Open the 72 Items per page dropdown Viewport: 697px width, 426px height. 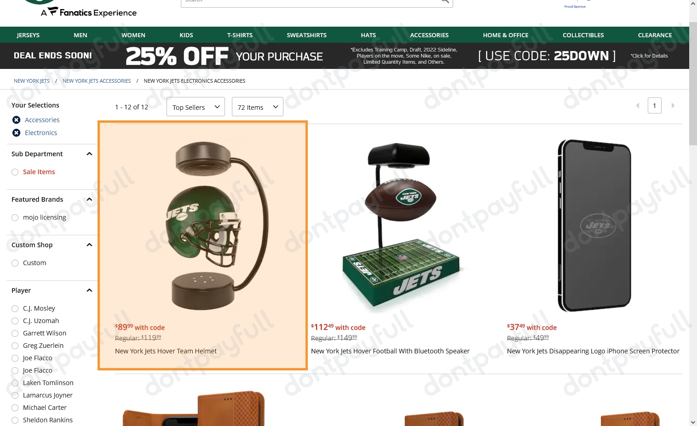[x=257, y=107]
